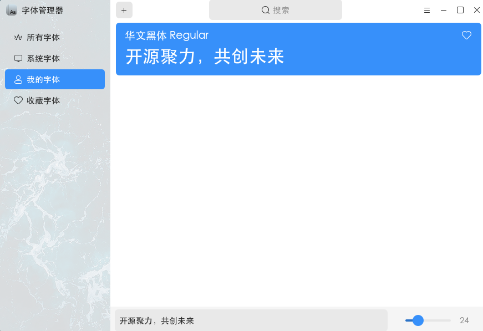Maximize the font manager window
The width and height of the screenshot is (483, 331).
pyautogui.click(x=460, y=10)
